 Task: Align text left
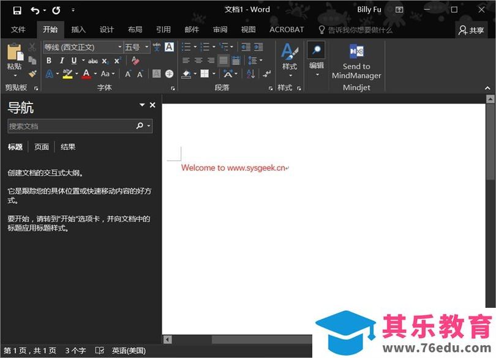click(x=186, y=61)
